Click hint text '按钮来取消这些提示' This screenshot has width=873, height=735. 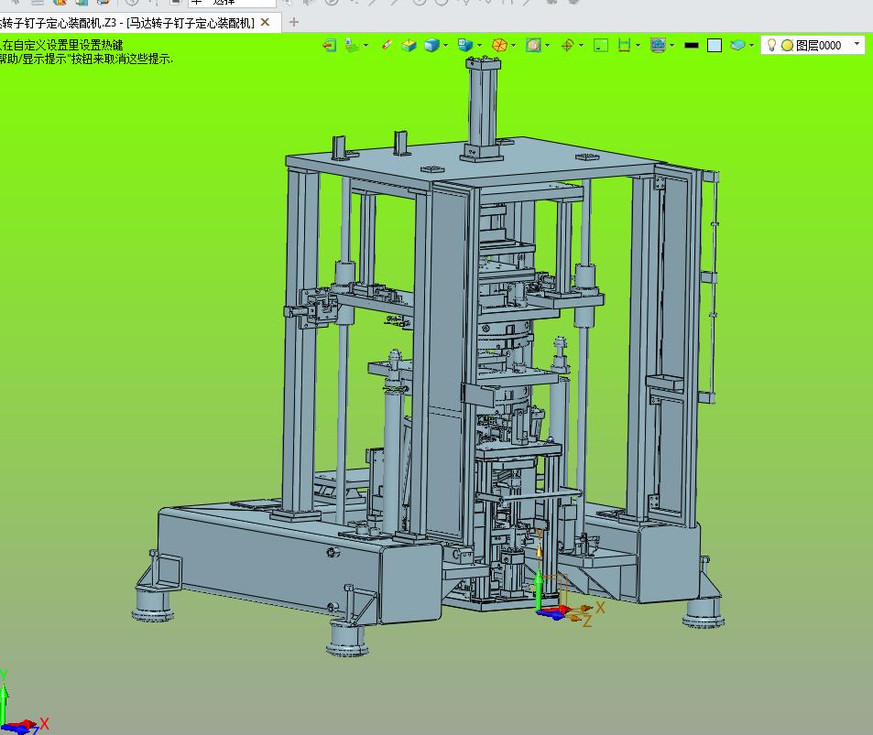(121, 59)
